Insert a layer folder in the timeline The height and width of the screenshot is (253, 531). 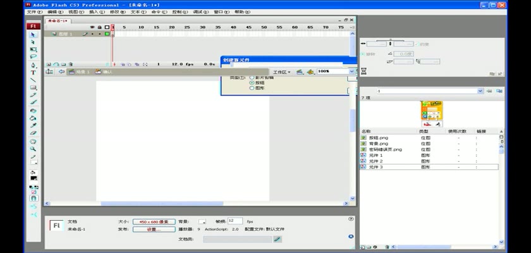coord(63,64)
